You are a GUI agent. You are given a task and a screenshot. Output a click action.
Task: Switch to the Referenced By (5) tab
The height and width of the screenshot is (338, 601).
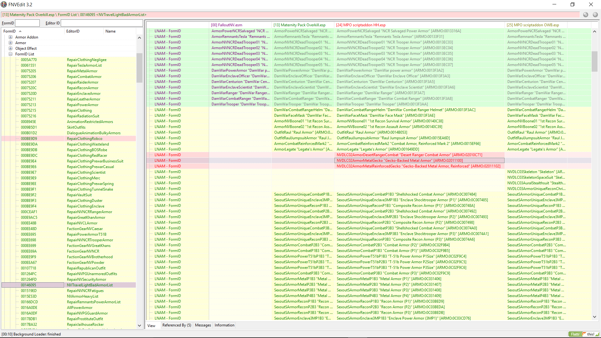[x=177, y=325]
